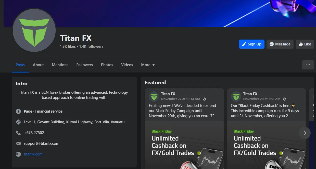Screen dimensions: 316x169
Task: Click the globe audience icon on November 20 post
Action: 285,99
